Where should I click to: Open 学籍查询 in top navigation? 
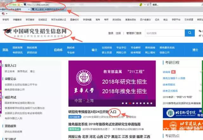17,20
